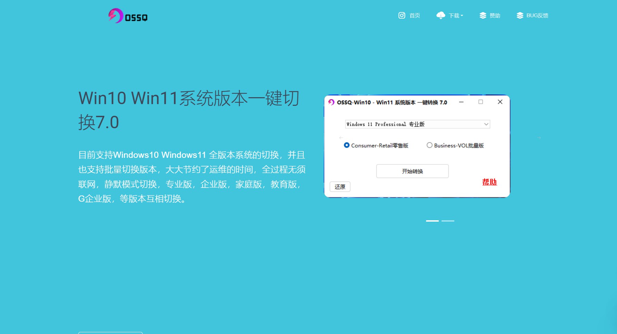Click the window title OSSQ-Win10 - Win11 系统版本
This screenshot has height=334, width=617.
[392, 102]
